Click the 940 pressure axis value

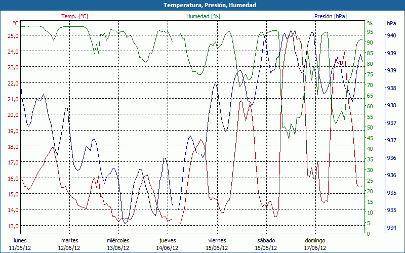[x=391, y=35]
